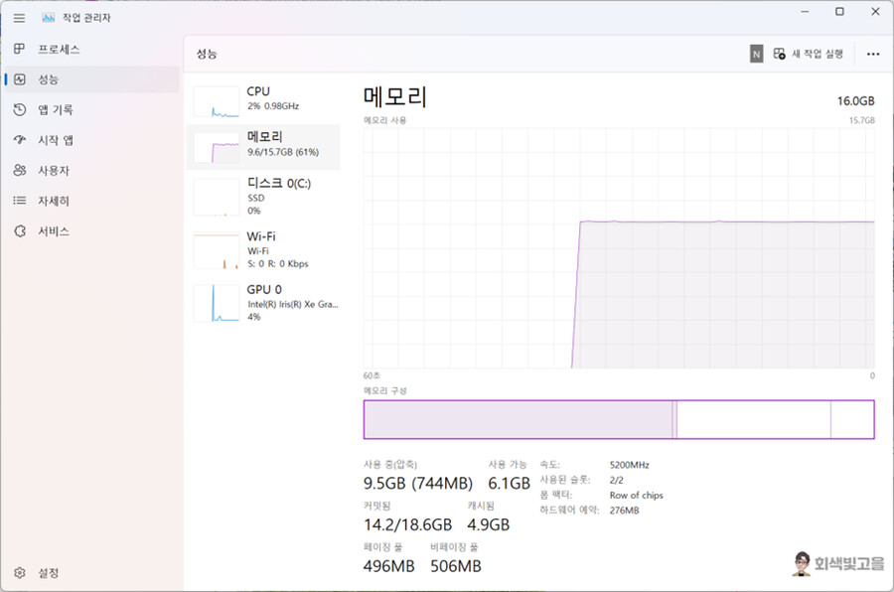Open the 서비스 (Services) page
Screen dimensions: 894x592
click(x=54, y=230)
